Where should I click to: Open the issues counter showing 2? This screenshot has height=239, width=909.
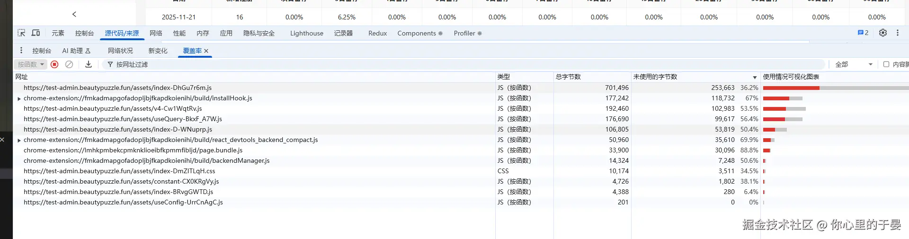tap(863, 33)
